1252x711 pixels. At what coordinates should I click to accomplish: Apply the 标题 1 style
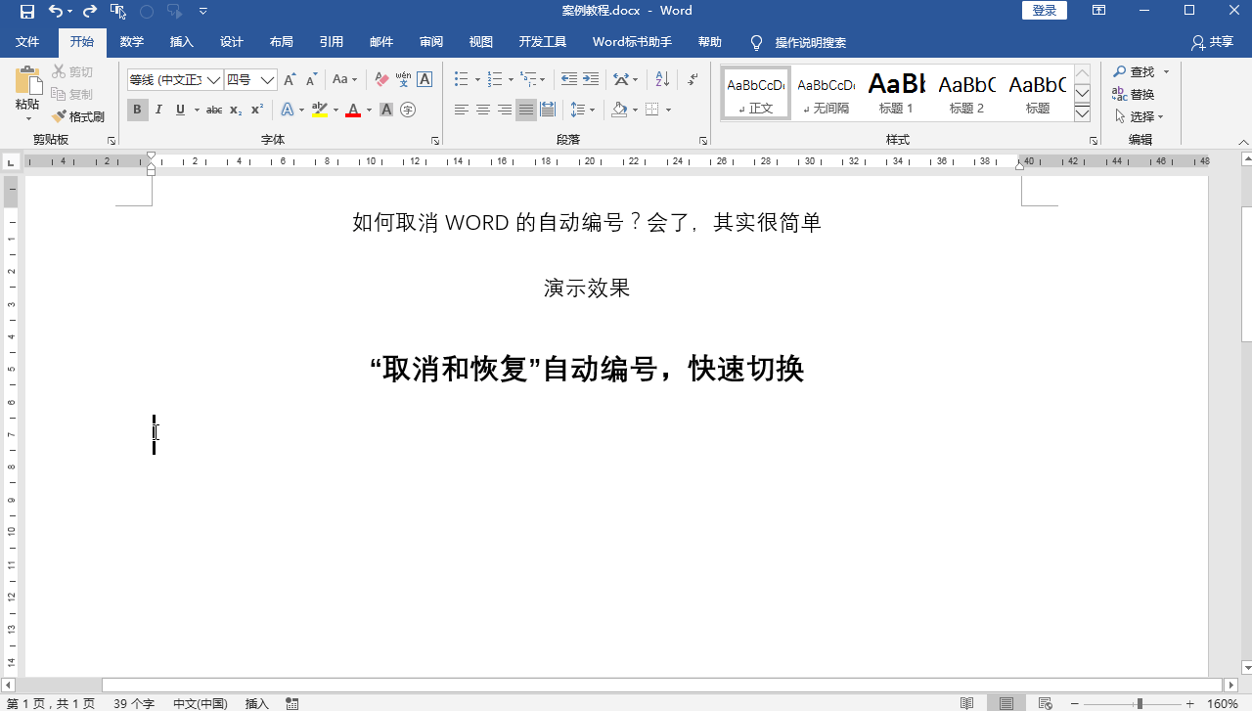896,93
